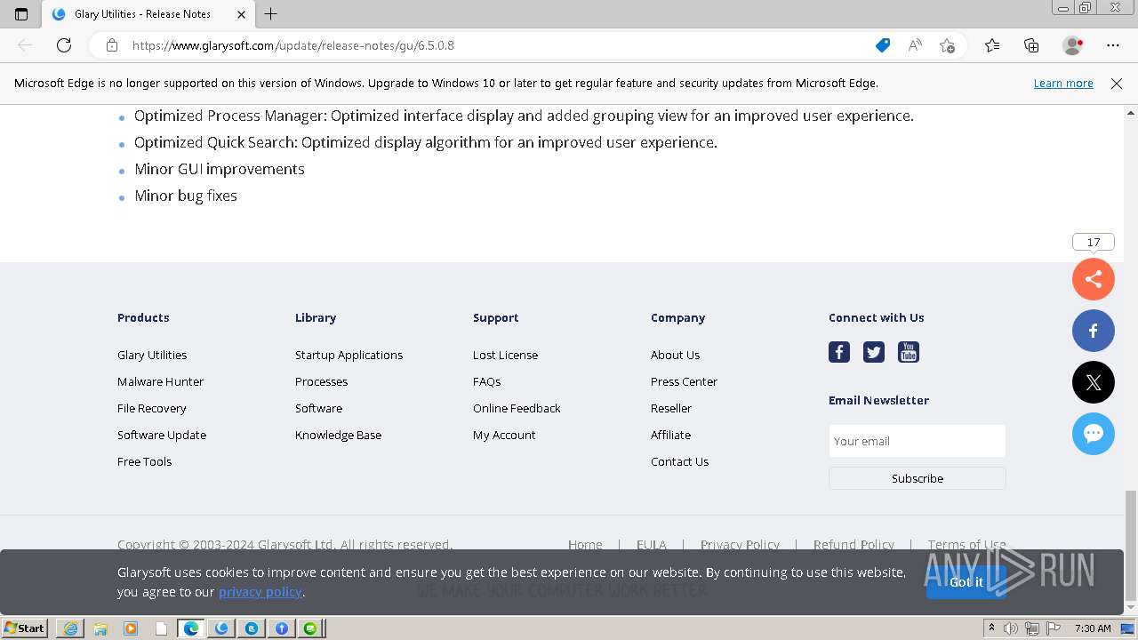Open Glarysoft's Facebook page under Connect with Us

point(839,352)
